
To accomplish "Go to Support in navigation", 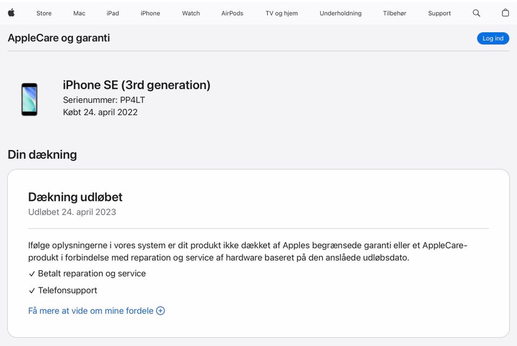I will 439,13.
